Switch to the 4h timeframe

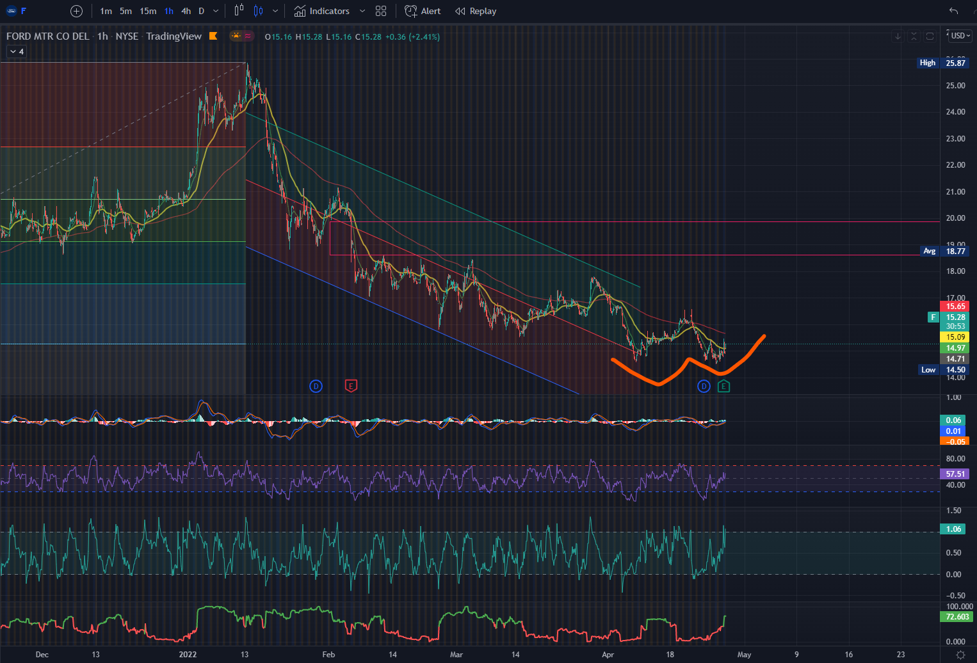pyautogui.click(x=186, y=11)
